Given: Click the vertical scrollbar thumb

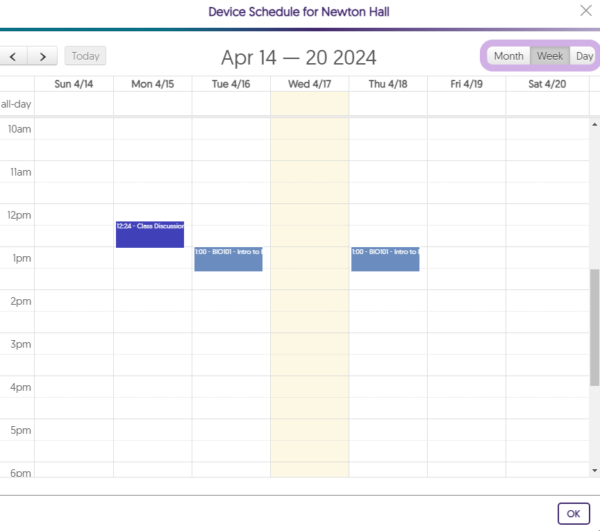Looking at the screenshot, I should coord(594,326).
